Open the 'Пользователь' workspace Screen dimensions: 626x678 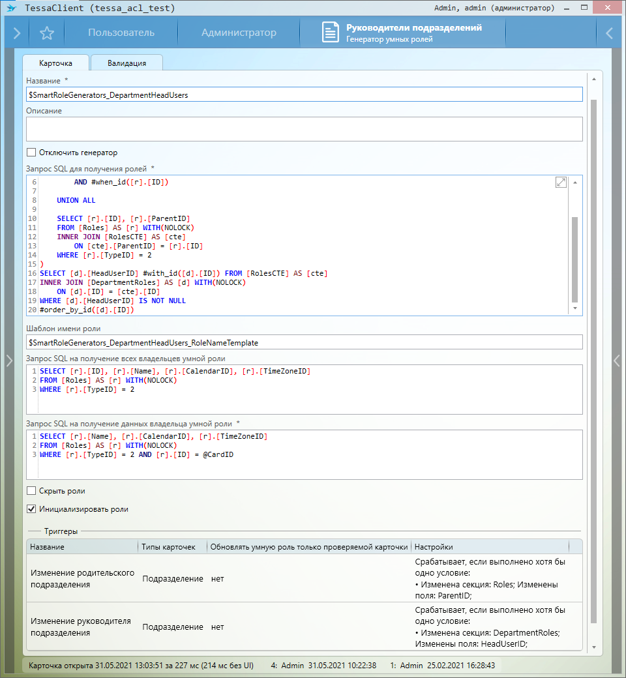tap(121, 33)
